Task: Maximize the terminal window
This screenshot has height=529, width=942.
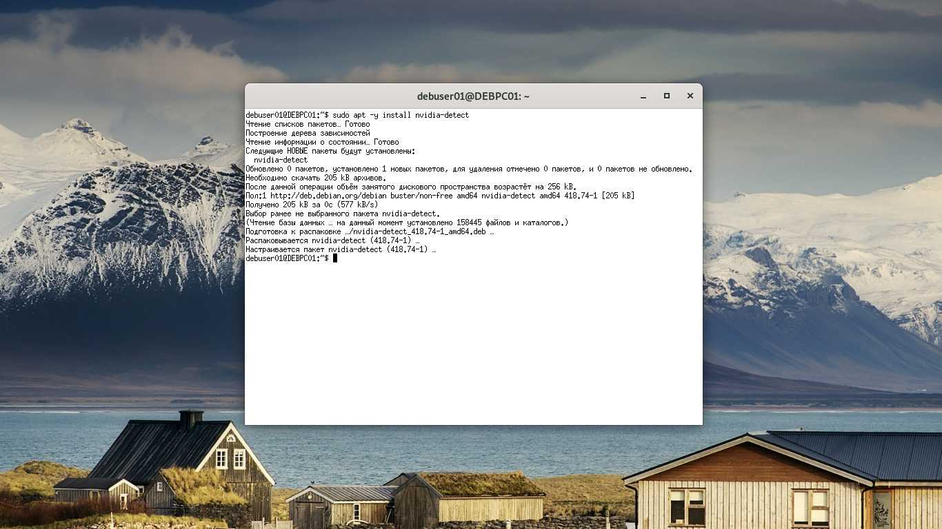Action: (666, 96)
